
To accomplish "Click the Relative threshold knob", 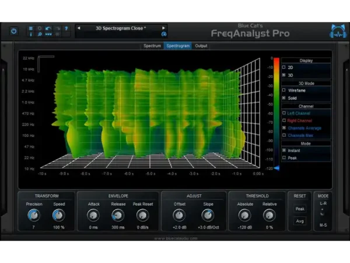I will pyautogui.click(x=269, y=215).
